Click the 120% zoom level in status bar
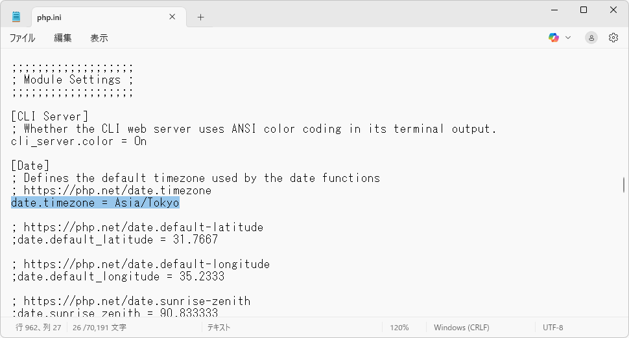 click(x=399, y=328)
